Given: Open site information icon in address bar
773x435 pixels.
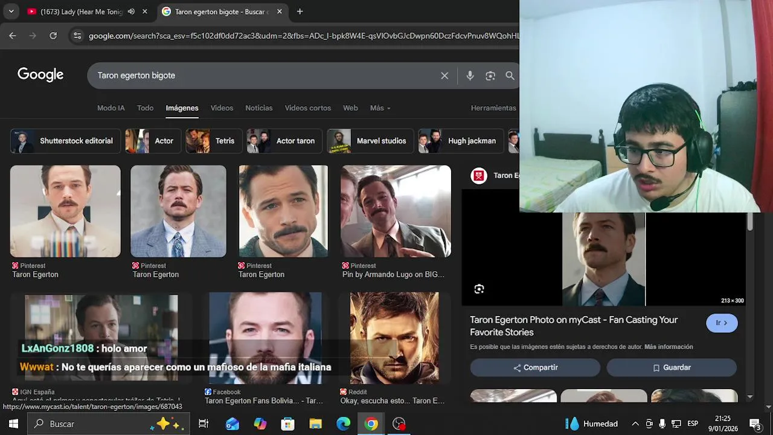Looking at the screenshot, I should [77, 36].
